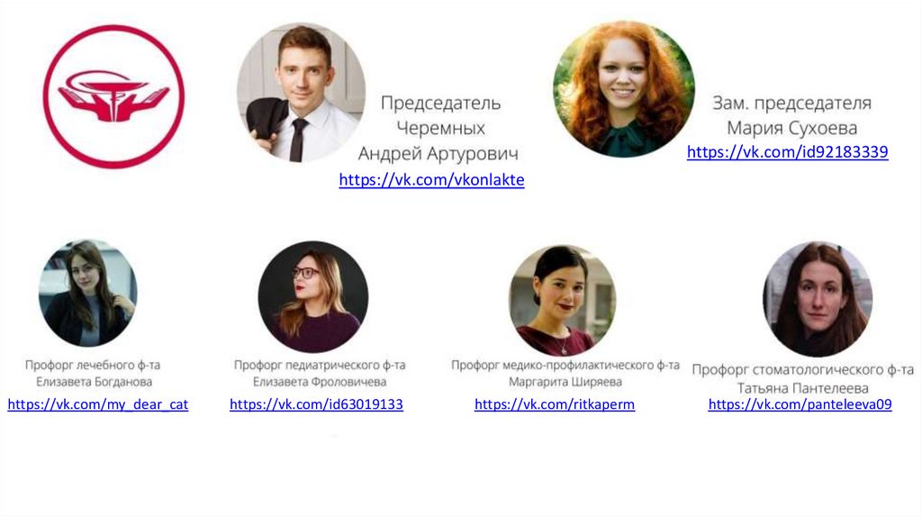Click the Председатель title text

tap(440, 103)
